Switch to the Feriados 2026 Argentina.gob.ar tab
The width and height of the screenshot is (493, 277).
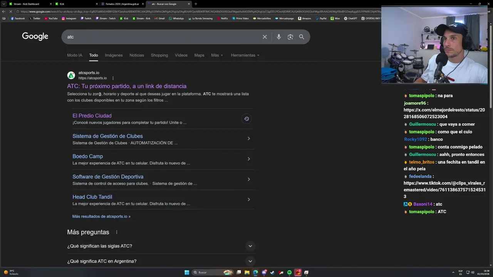click(x=122, y=4)
